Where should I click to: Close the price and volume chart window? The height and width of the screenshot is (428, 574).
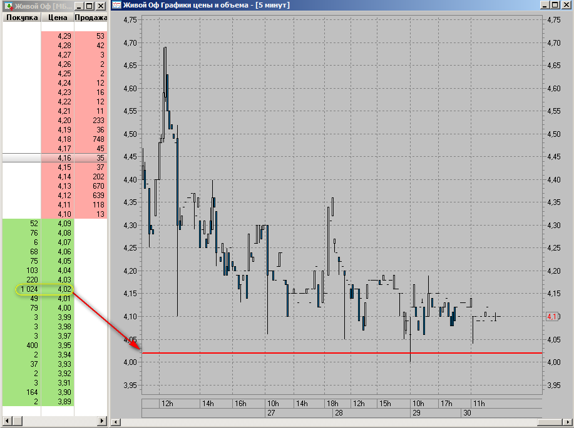pyautogui.click(x=566, y=6)
